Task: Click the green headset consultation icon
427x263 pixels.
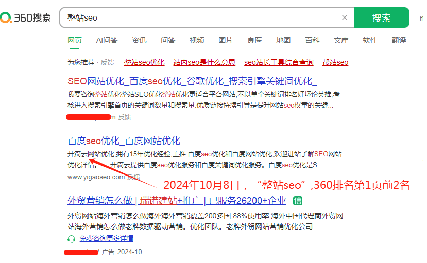Action: coord(71,239)
